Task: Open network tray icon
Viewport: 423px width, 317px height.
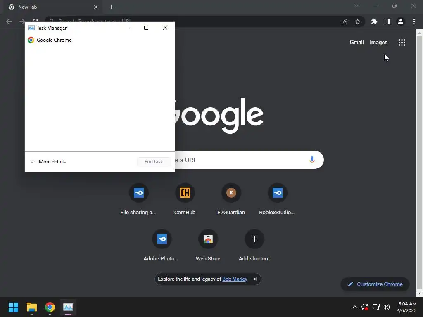Action: [x=376, y=307]
